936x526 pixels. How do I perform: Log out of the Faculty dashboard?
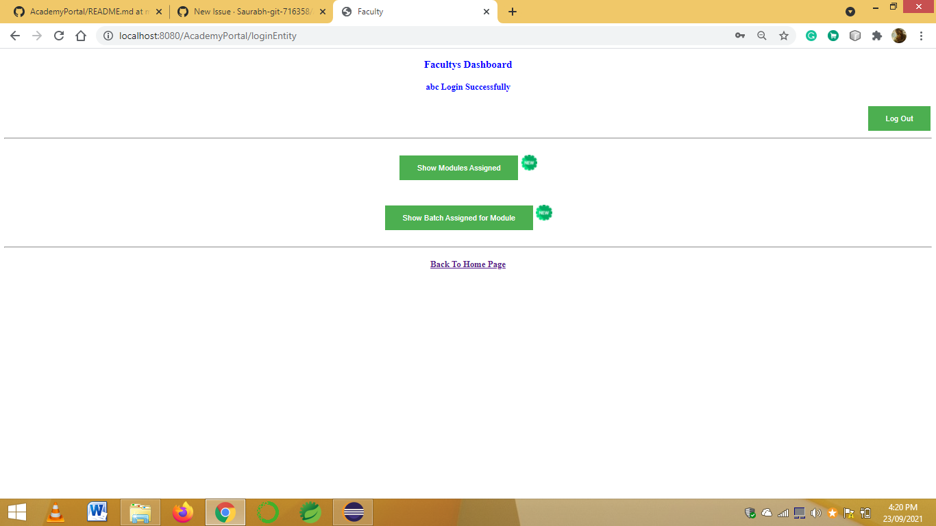[899, 118]
